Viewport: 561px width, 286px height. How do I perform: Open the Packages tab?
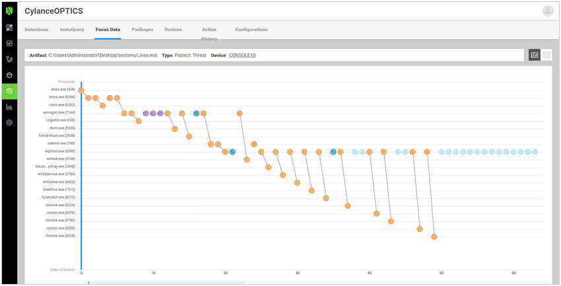(143, 30)
